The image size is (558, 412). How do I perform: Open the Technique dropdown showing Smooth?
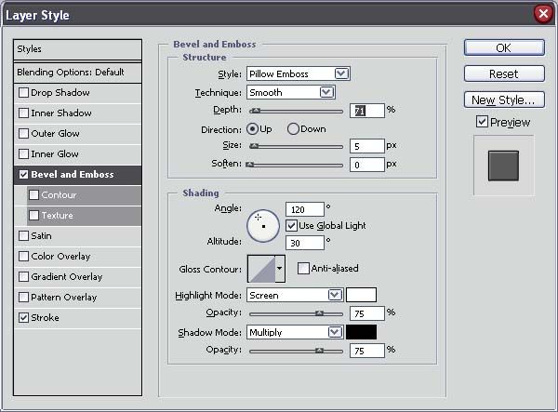coord(291,92)
